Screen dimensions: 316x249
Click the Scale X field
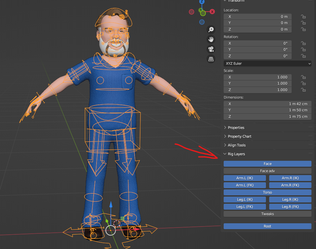pyautogui.click(x=257, y=77)
